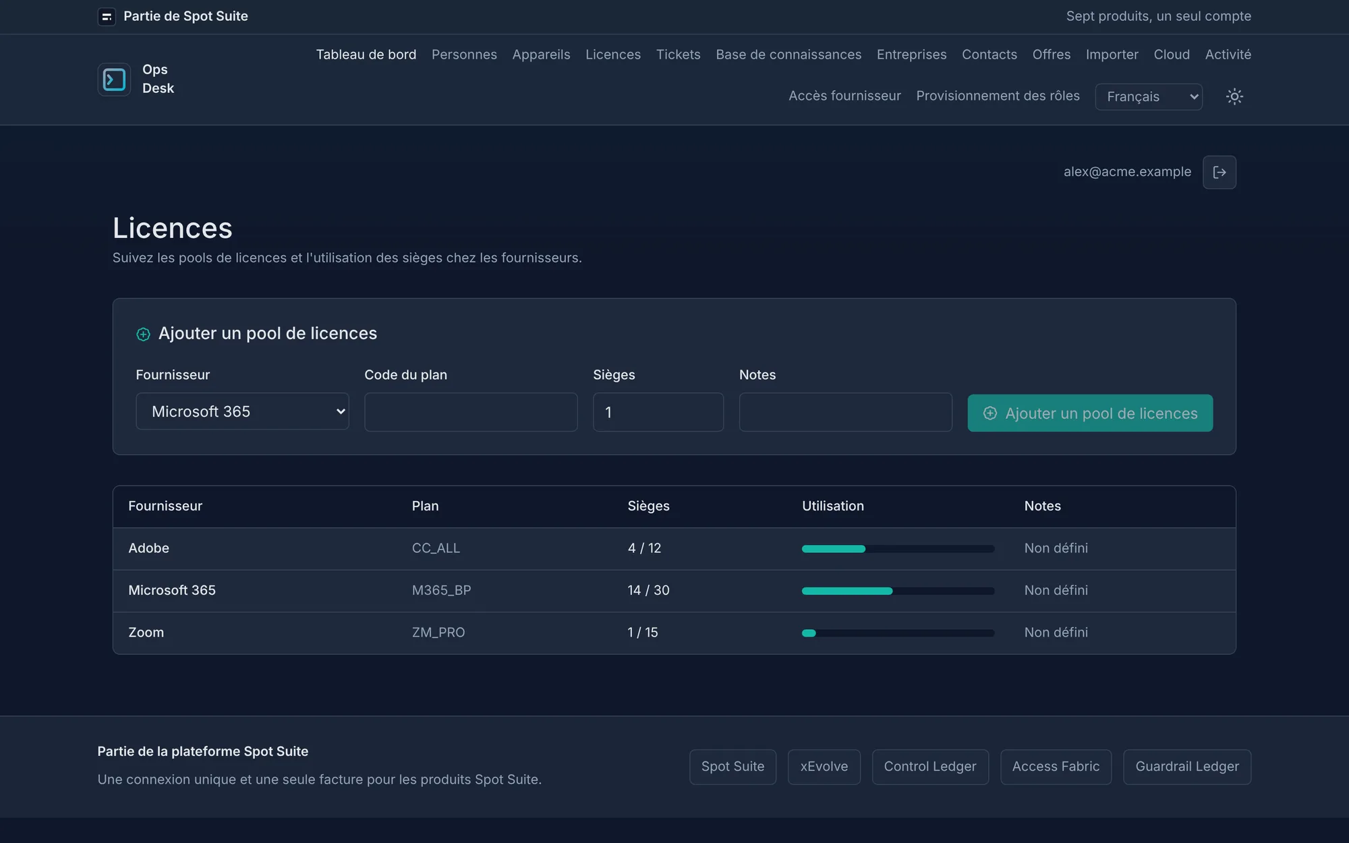Focus the Code du plan input field
The image size is (1349, 843).
(471, 412)
